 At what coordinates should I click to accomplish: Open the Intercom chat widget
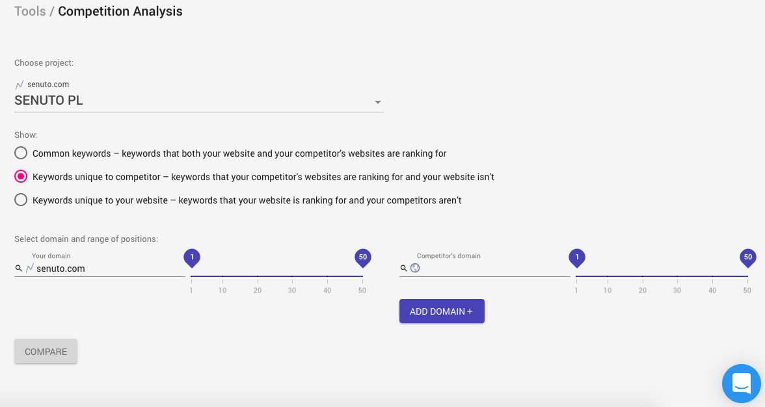(x=741, y=383)
